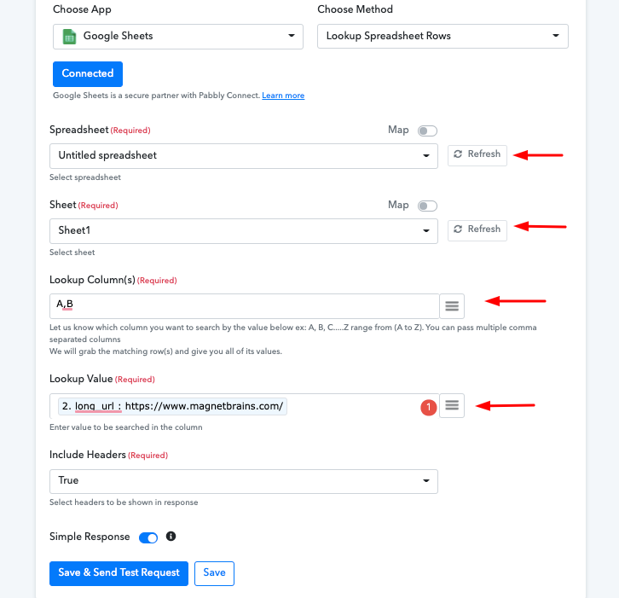Click into the Lookup Column(s) input field
The image size is (619, 598).
click(243, 305)
